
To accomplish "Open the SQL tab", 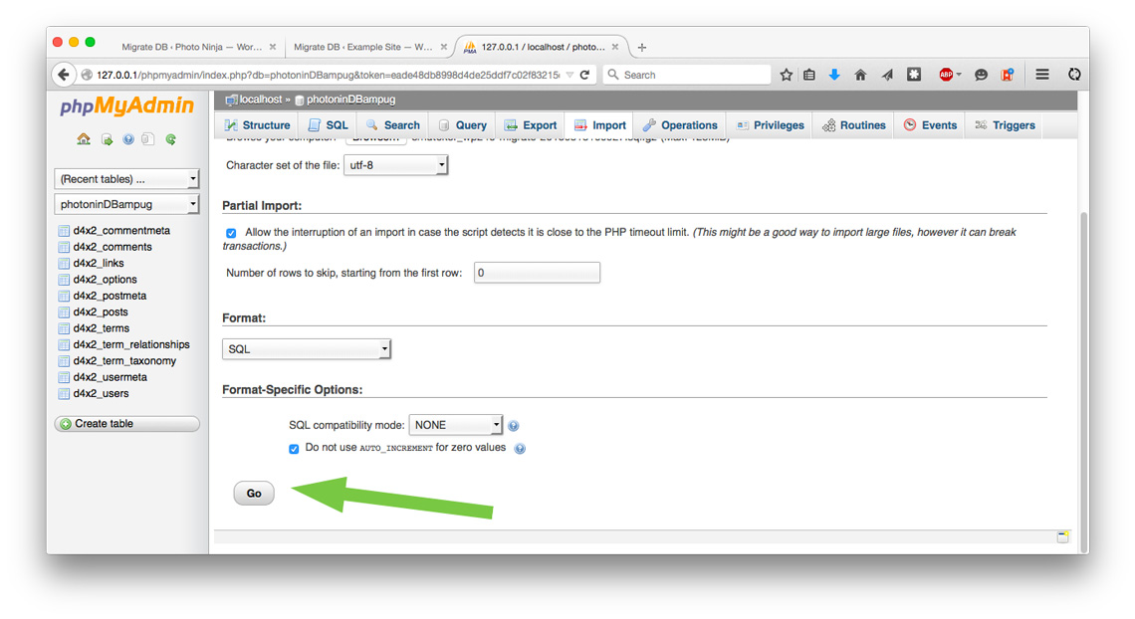I will pos(328,125).
